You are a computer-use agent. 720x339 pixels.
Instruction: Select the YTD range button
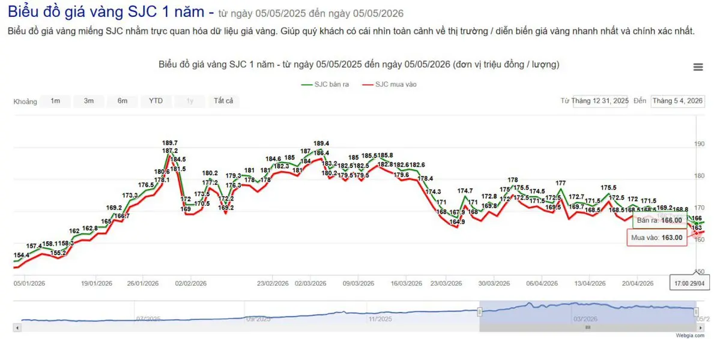pos(156,101)
